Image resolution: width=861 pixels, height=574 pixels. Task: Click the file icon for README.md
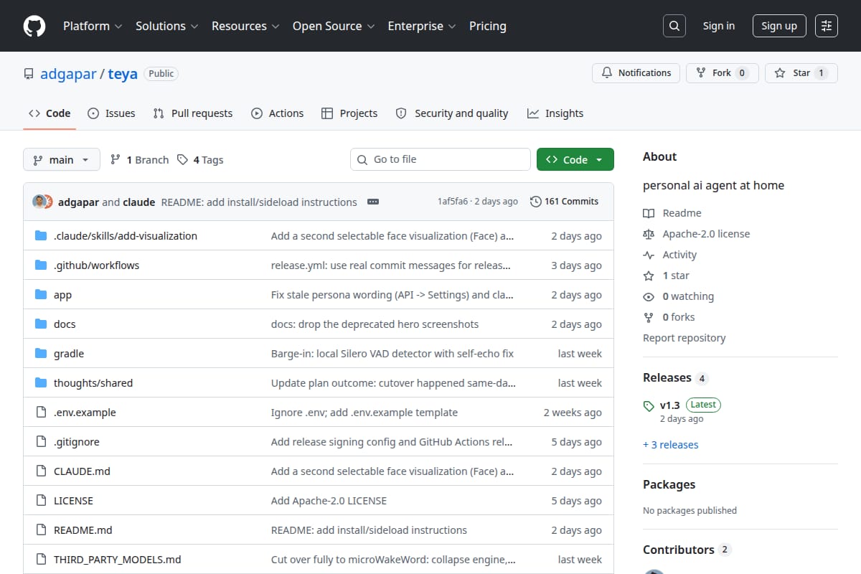click(41, 530)
